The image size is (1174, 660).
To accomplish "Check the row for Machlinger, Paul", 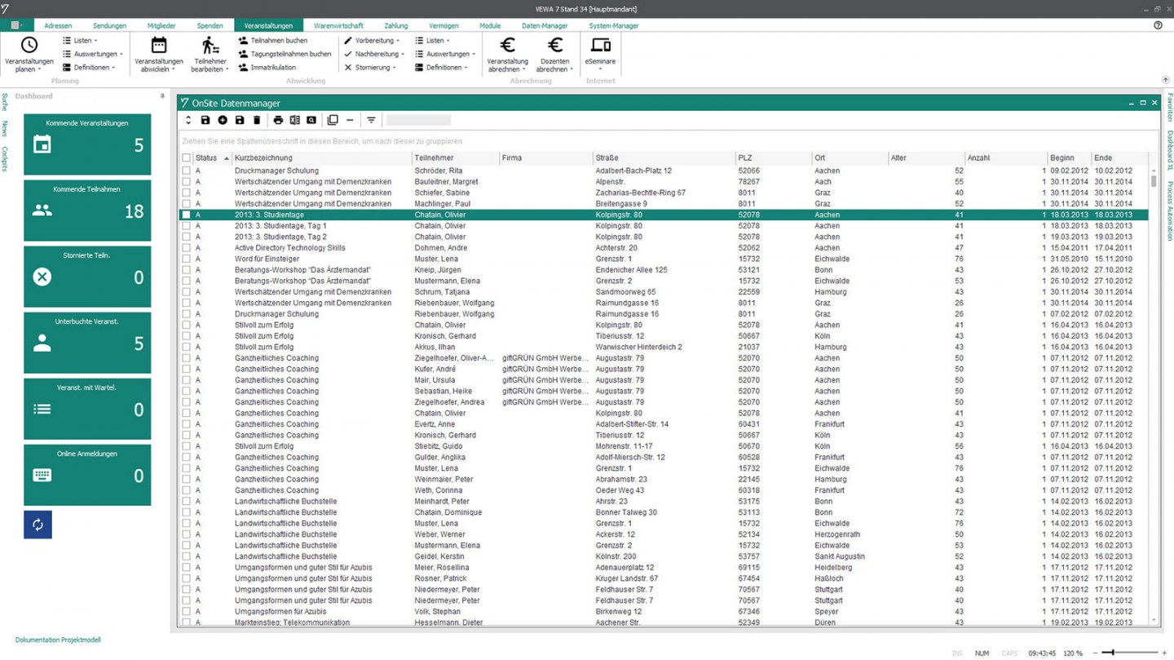I will (x=187, y=204).
